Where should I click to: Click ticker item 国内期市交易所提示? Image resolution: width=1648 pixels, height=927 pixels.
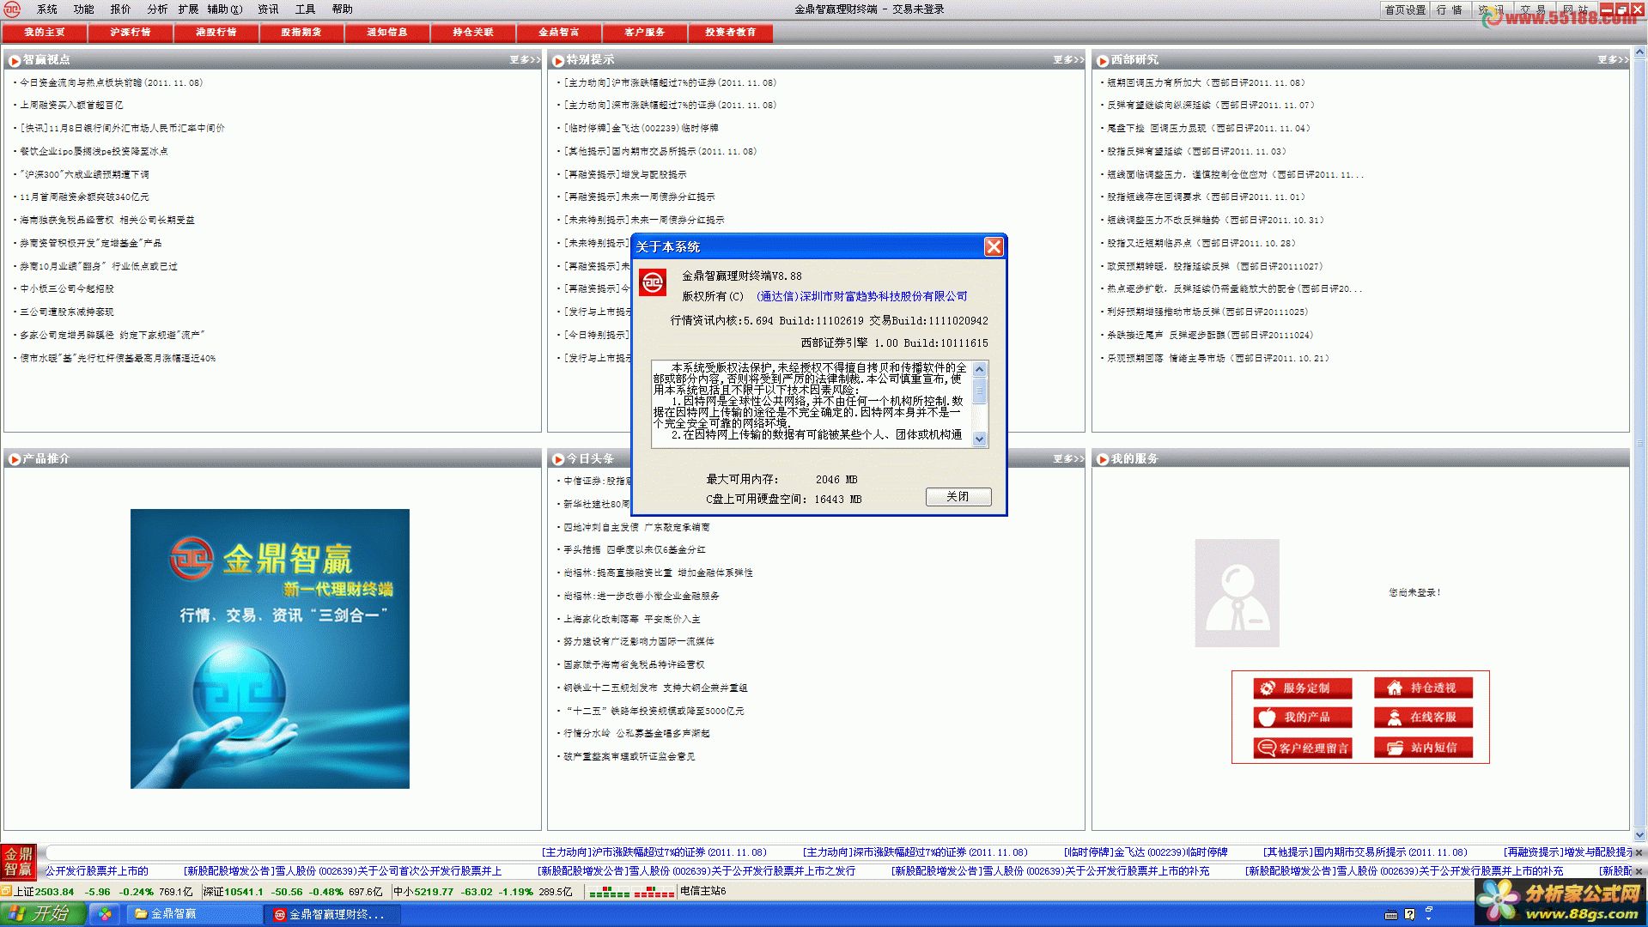click(1365, 852)
